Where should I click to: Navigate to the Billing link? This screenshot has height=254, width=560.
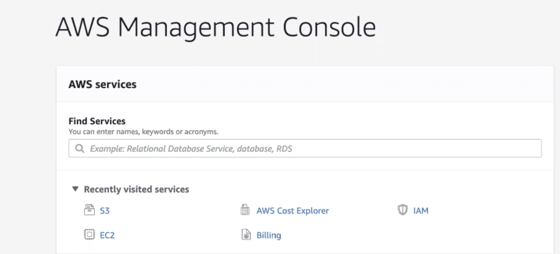(x=269, y=236)
